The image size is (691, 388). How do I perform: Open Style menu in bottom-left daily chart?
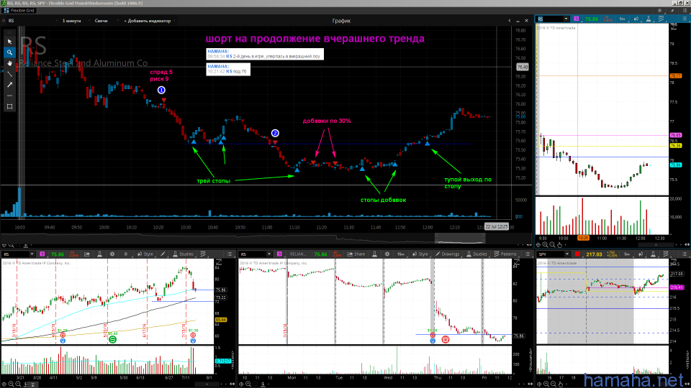click(145, 254)
